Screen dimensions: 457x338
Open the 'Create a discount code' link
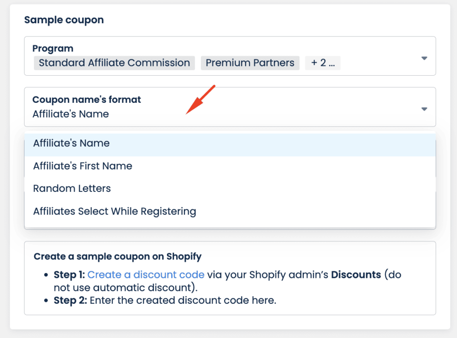point(145,275)
